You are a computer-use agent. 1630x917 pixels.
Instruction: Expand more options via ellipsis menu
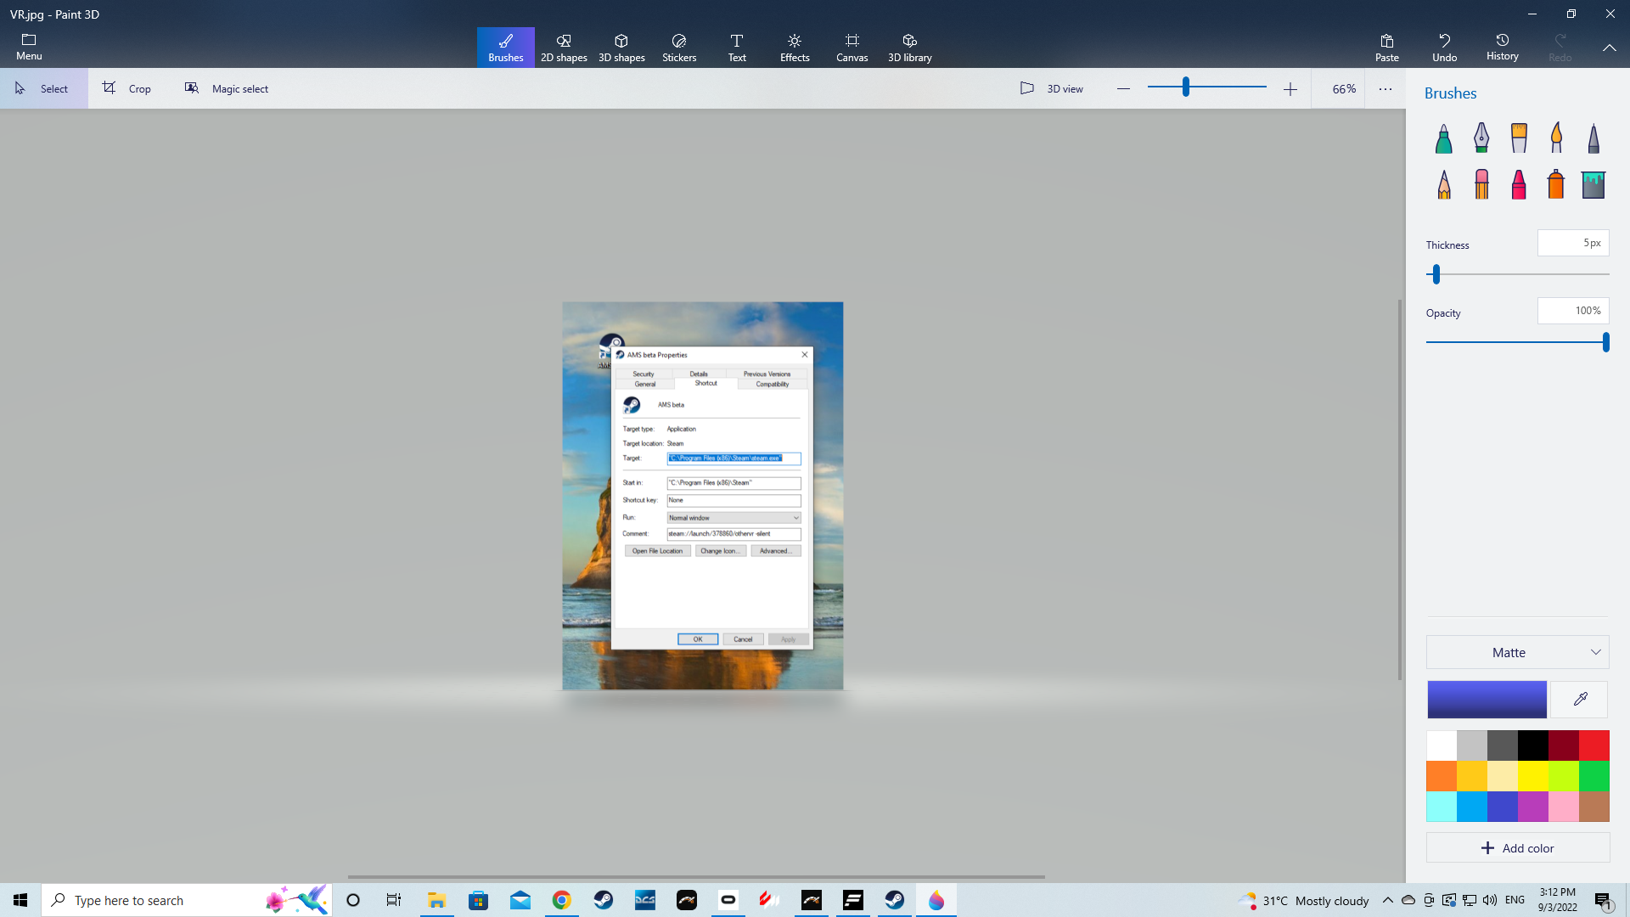(1385, 88)
